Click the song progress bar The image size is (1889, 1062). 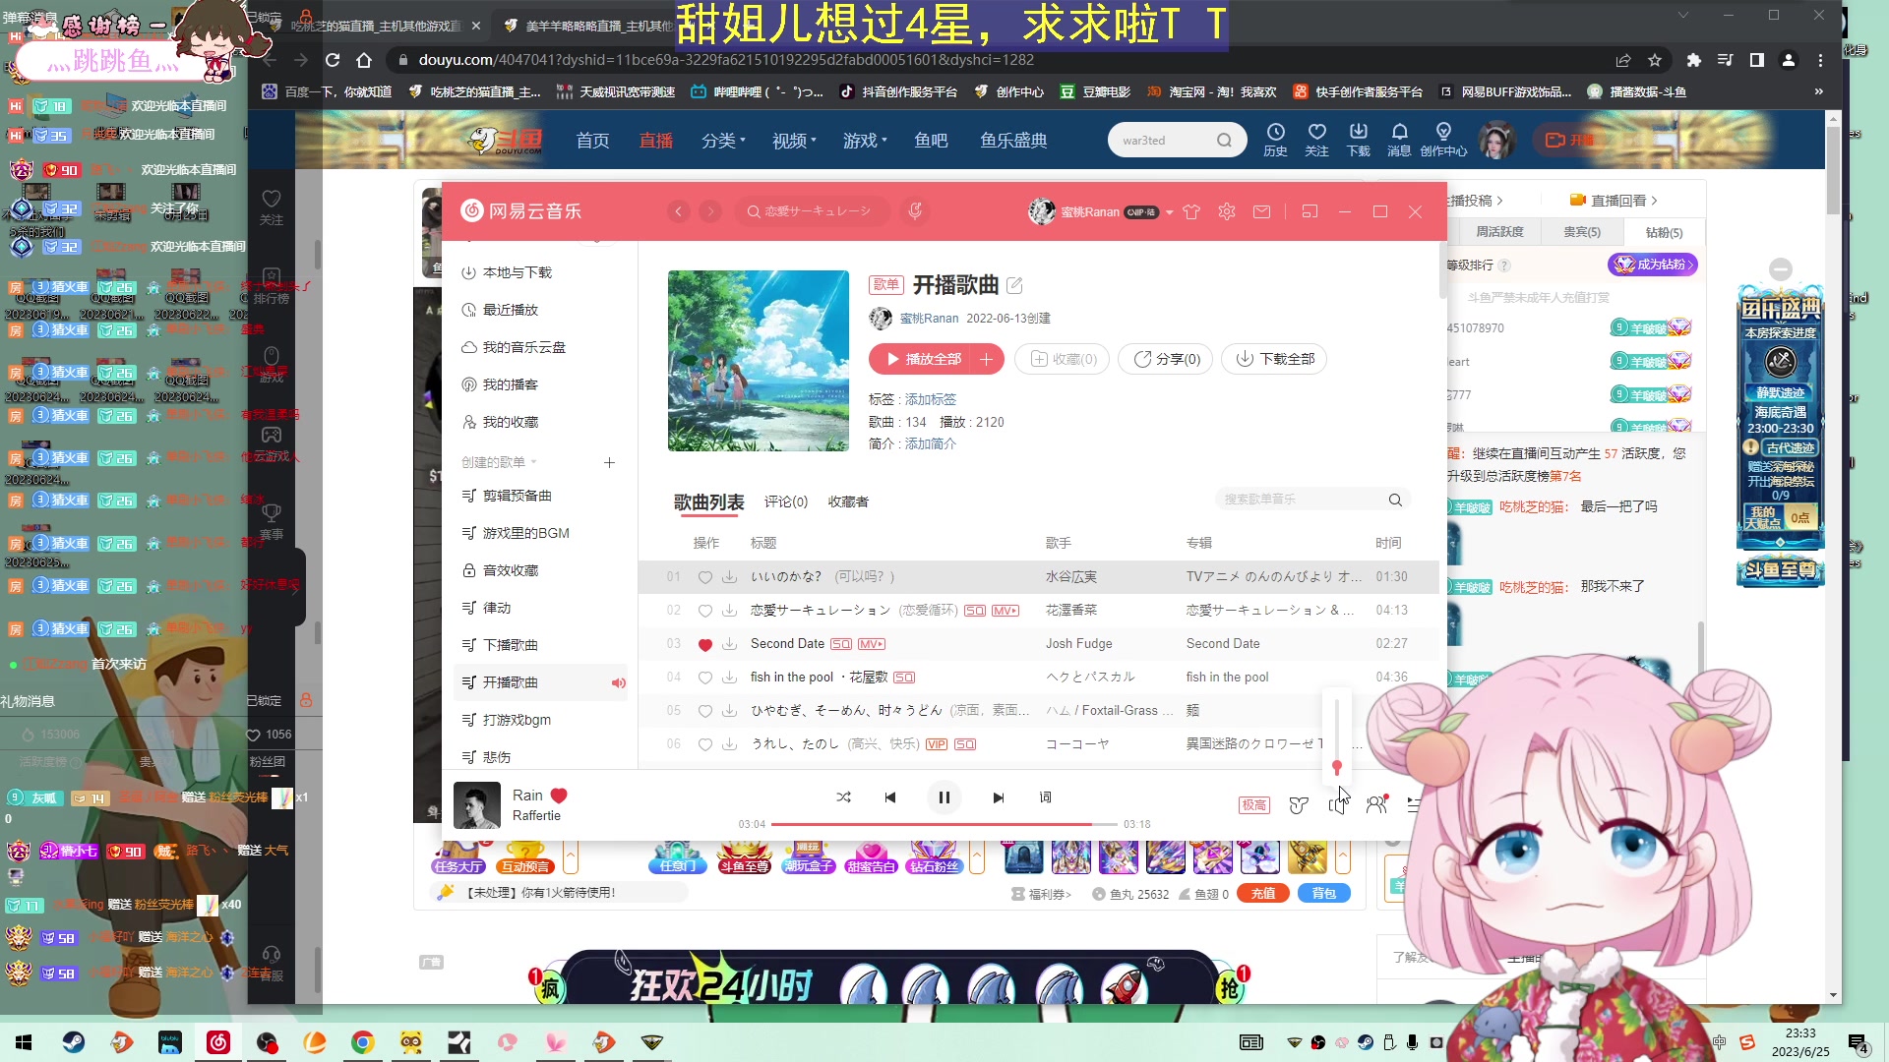pos(944,824)
